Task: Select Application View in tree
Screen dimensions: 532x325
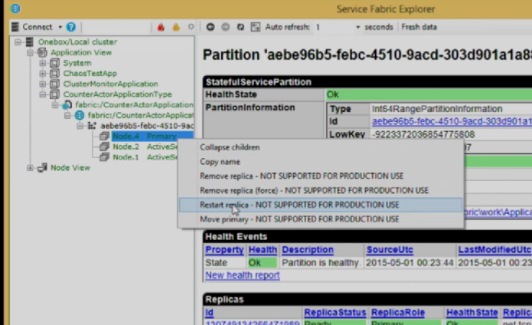Action: [x=81, y=52]
